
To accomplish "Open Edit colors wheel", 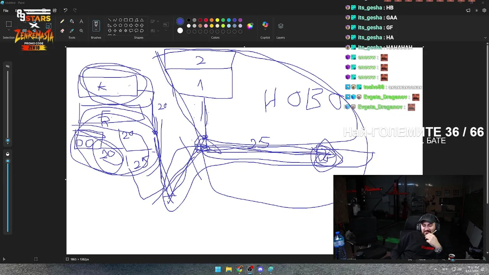I will point(250,26).
